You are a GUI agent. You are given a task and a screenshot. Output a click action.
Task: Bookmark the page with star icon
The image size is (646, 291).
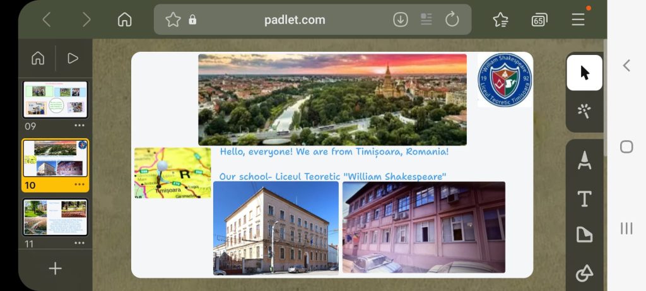(x=173, y=20)
